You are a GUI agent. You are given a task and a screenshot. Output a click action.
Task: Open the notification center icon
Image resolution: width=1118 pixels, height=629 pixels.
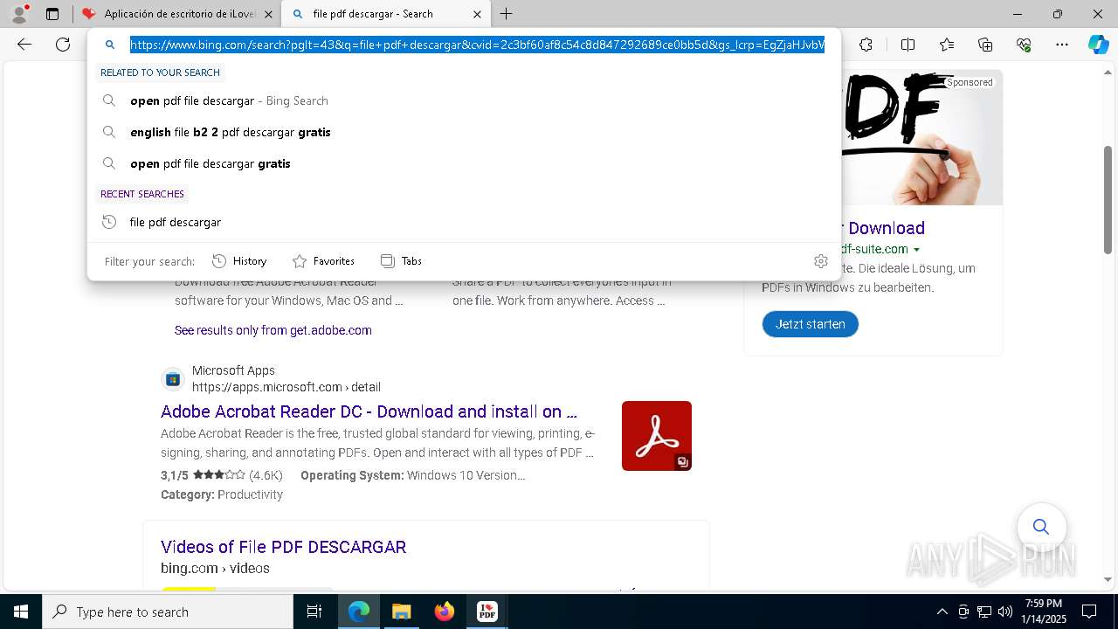point(1089,612)
